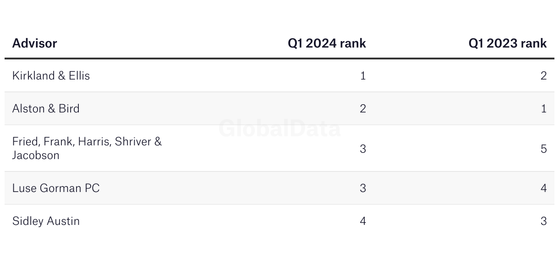559x256 pixels.
Task: Click Kirkland & Ellis Q1 2024 rank value
Action: tap(363, 76)
